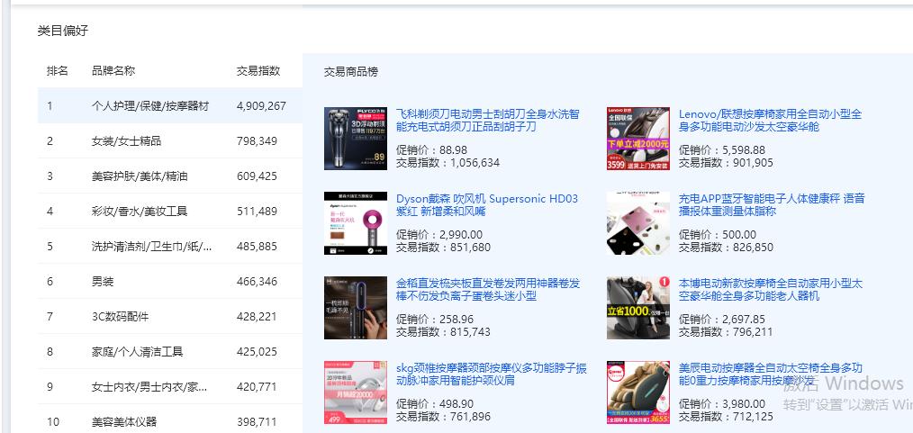Open 飞科剃须刀 product link
The width and height of the screenshot is (913, 433).
tap(488, 120)
